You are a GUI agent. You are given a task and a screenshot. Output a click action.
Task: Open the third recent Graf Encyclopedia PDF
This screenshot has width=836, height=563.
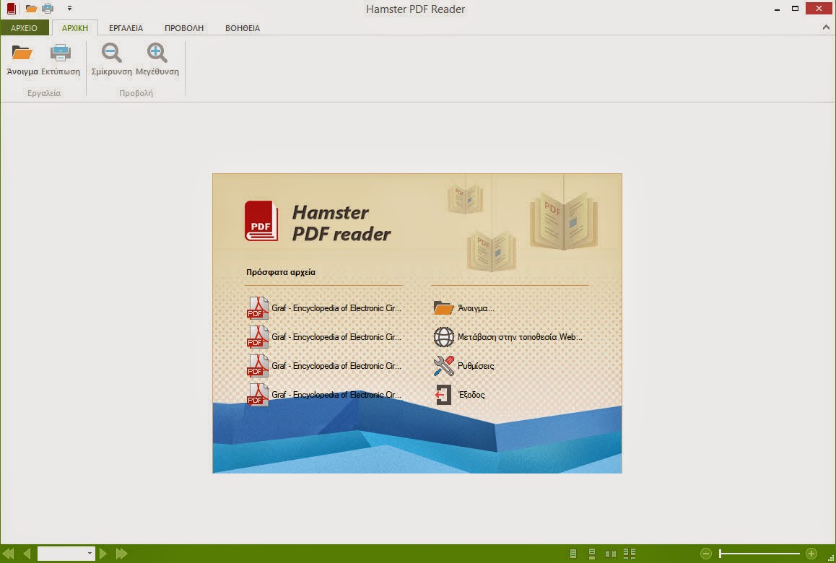coord(324,366)
